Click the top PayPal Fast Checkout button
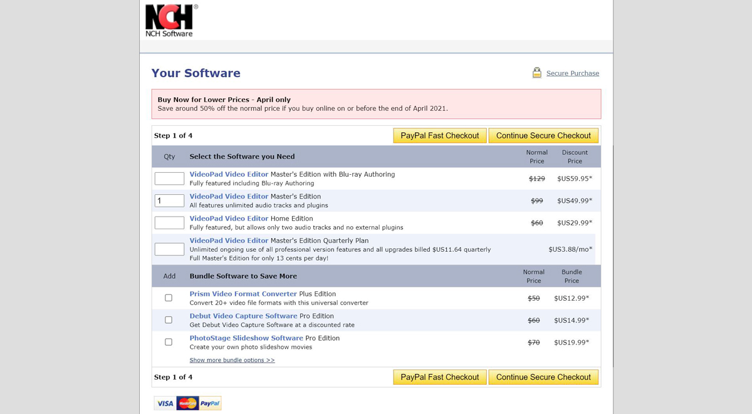Screen dimensions: 752x414 pyautogui.click(x=439, y=135)
